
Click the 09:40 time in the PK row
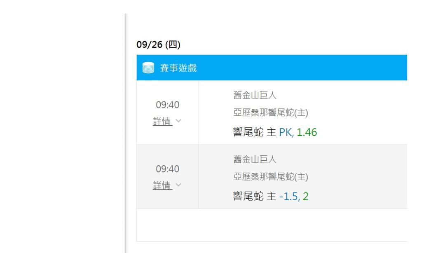(167, 105)
